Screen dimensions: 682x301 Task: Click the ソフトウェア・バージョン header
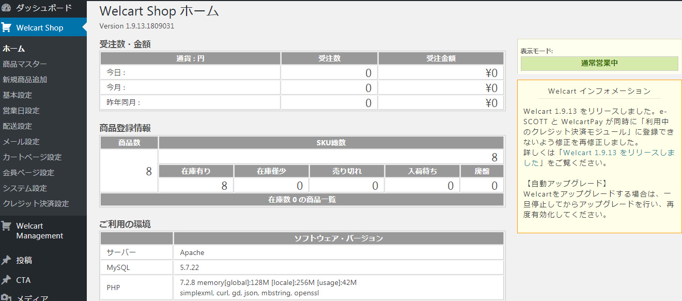tap(338, 238)
